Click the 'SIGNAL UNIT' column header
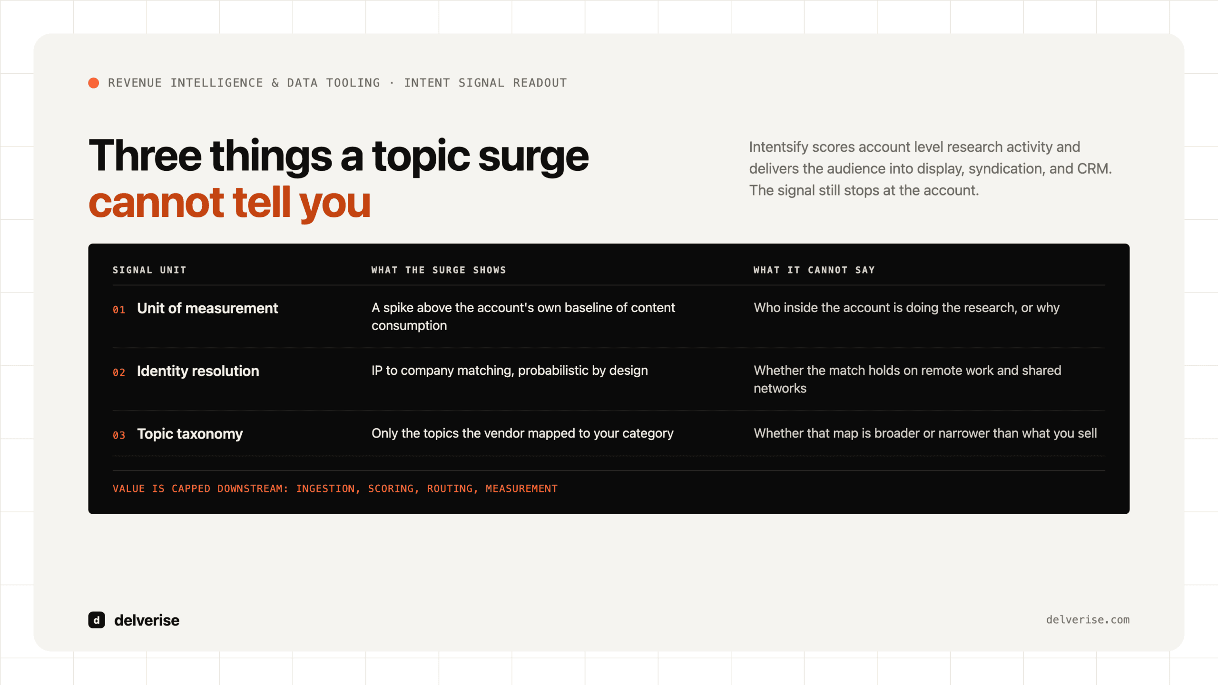Image resolution: width=1218 pixels, height=685 pixels. tap(149, 270)
